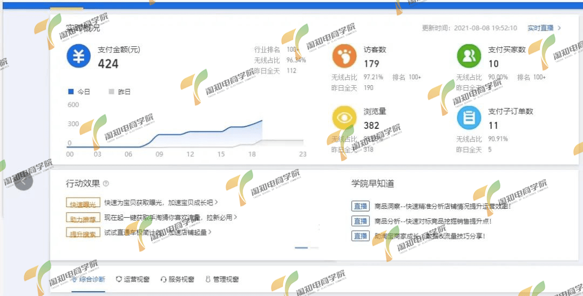Click the 助力推荐 button
The height and width of the screenshot is (296, 583).
pyautogui.click(x=83, y=218)
